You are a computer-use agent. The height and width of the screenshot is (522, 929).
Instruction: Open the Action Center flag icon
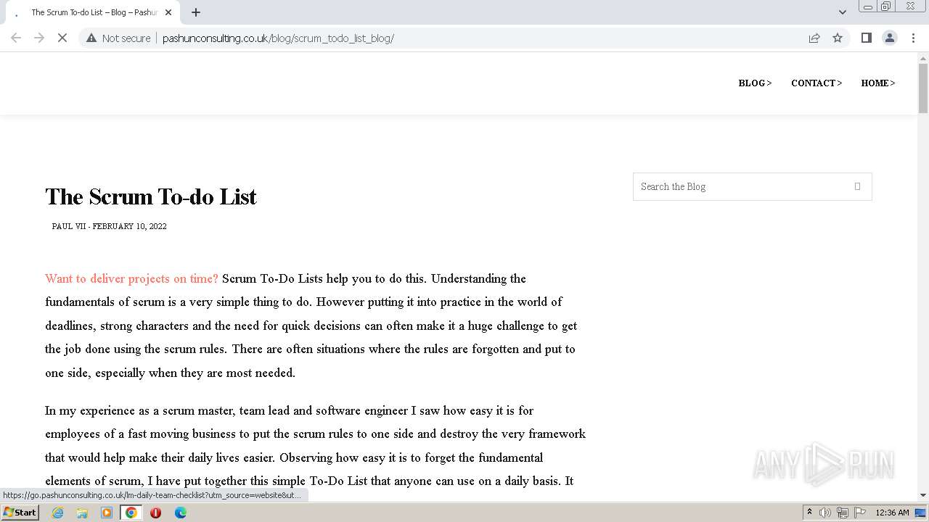(x=860, y=513)
